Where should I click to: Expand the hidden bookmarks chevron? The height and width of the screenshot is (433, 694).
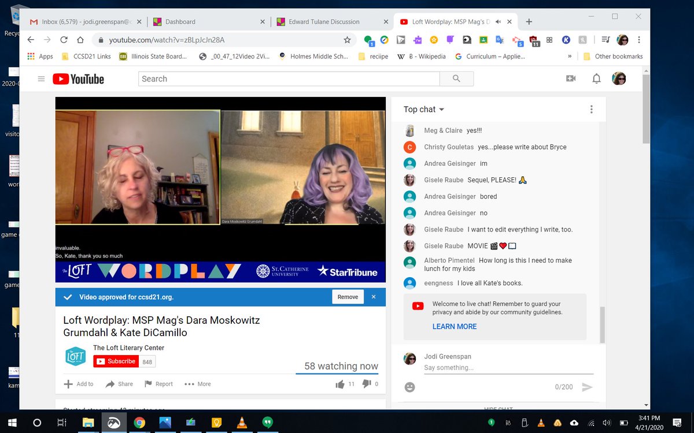click(570, 56)
